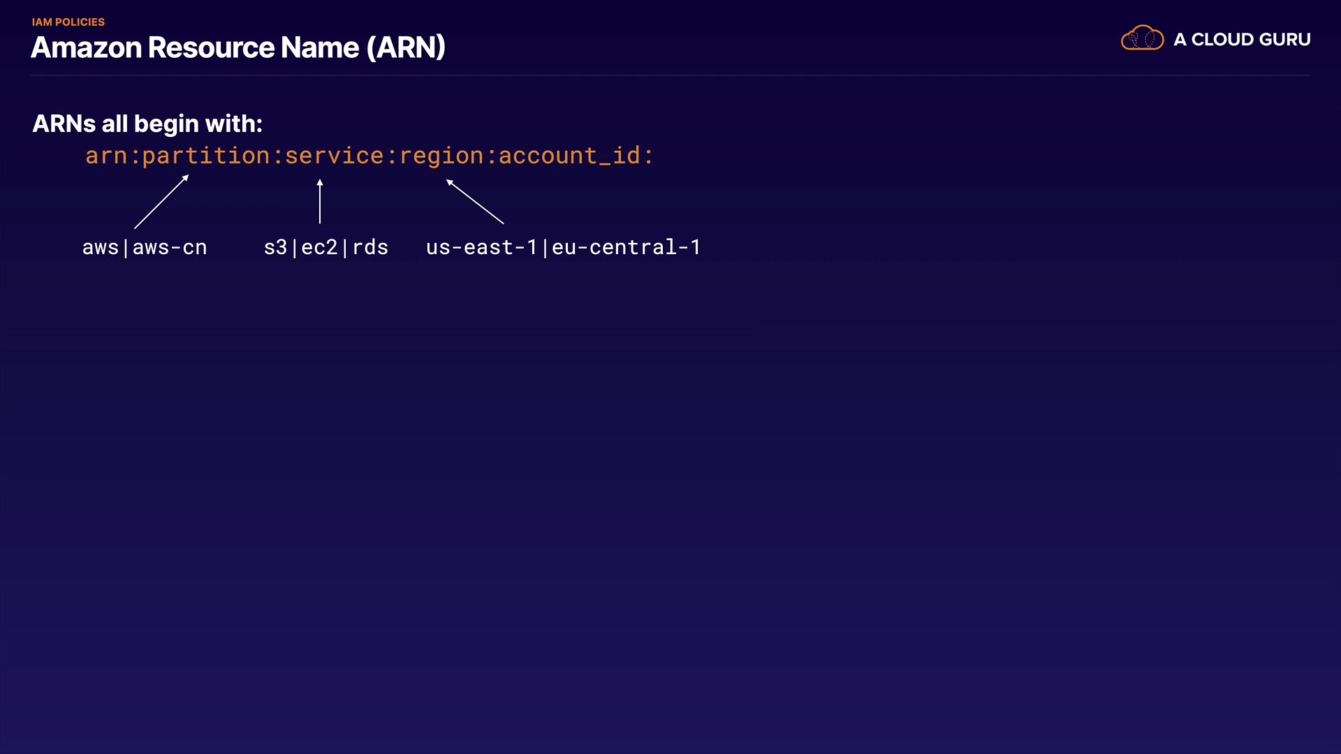This screenshot has height=754, width=1341.
Task: Click the A Cloud Guru cloud logo
Action: (x=1142, y=38)
